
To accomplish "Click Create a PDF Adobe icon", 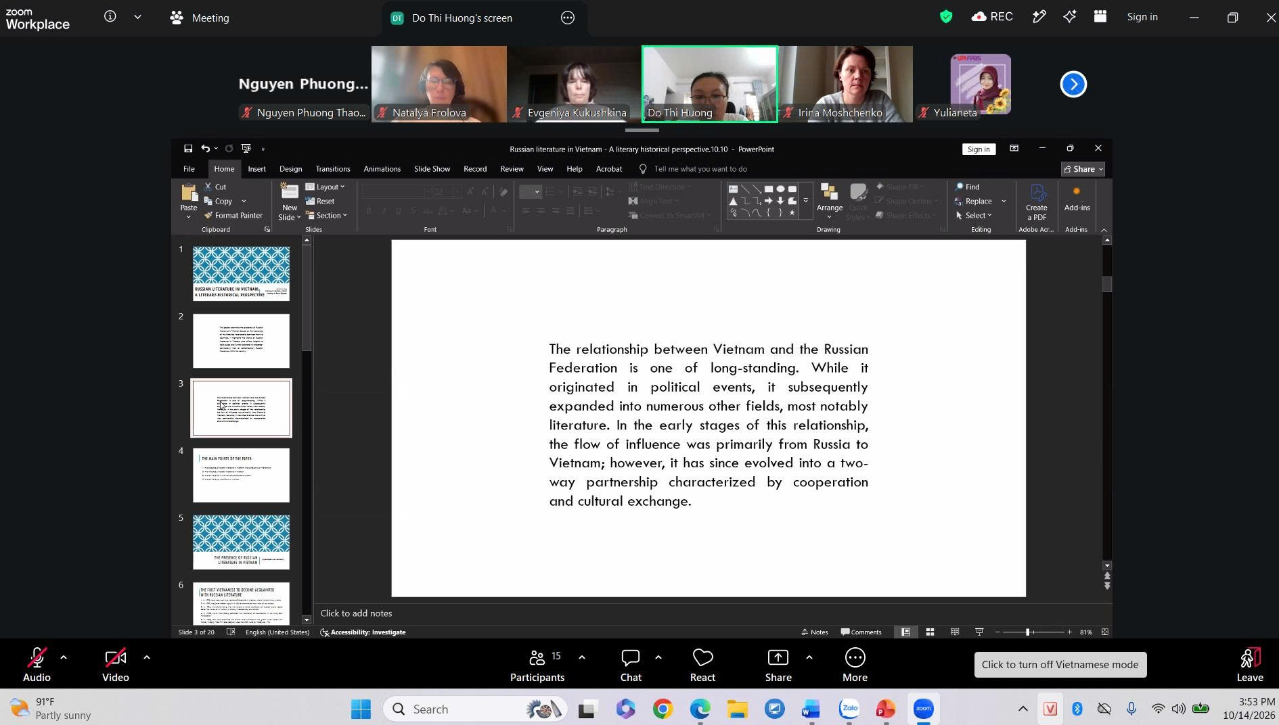I will tap(1037, 202).
